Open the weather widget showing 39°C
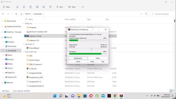176x99 pixels. [x=7, y=96]
